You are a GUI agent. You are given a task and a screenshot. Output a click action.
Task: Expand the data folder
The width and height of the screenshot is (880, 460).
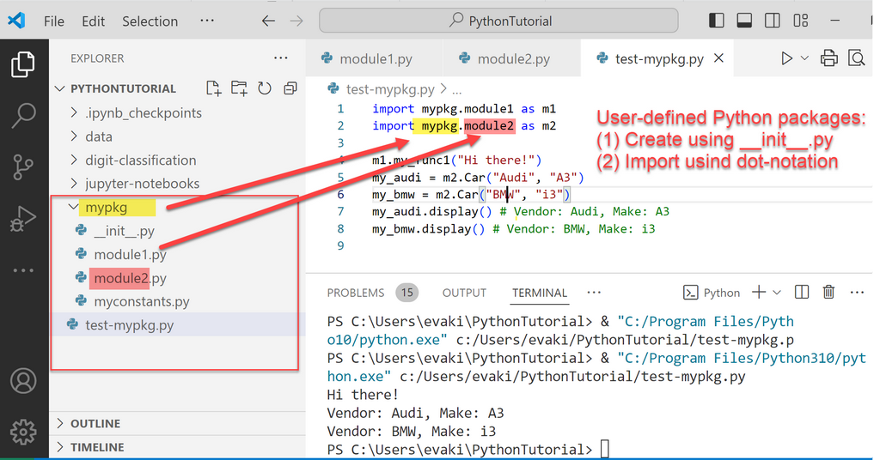coord(74,136)
